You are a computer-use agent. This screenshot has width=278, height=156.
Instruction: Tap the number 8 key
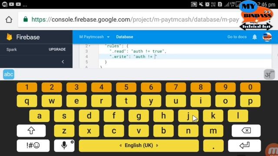[x=201, y=87]
